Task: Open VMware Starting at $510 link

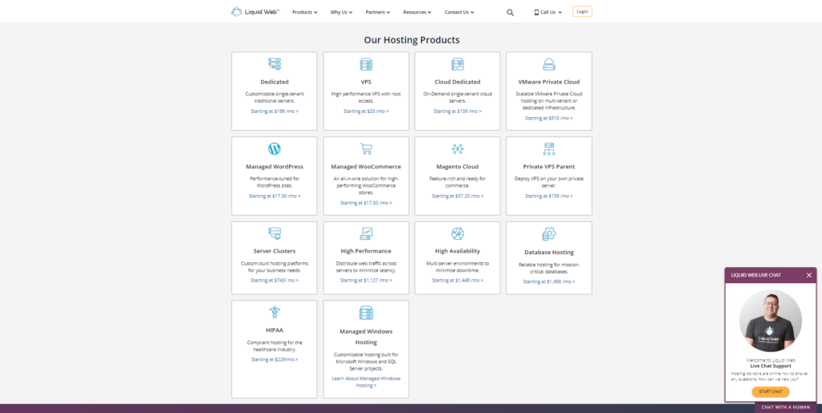Action: coord(549,118)
